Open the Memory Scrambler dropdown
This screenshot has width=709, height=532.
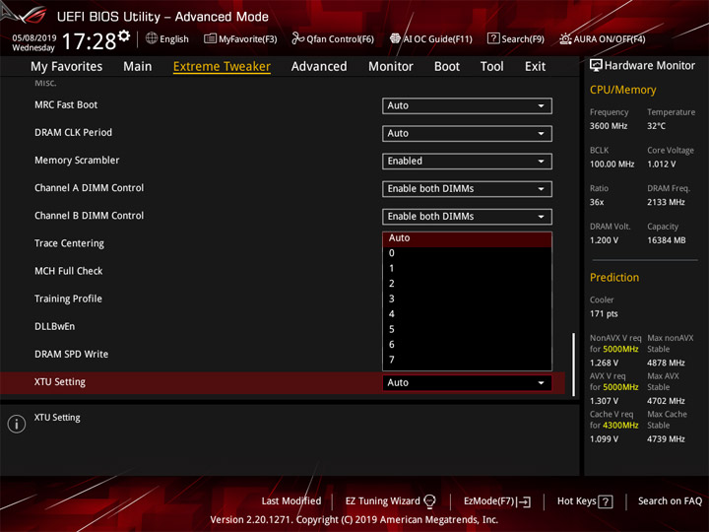[x=467, y=162]
